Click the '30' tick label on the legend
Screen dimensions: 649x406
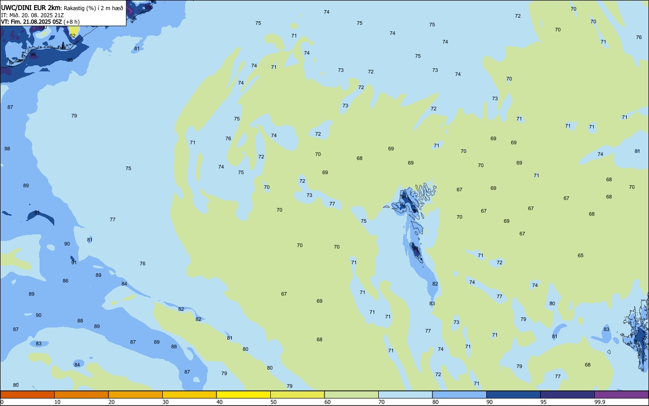click(165, 402)
